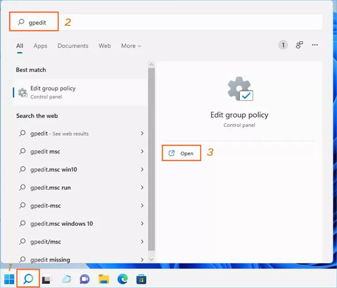
Task: Select the gpedit.msc win10 suggestion
Action: (80, 169)
